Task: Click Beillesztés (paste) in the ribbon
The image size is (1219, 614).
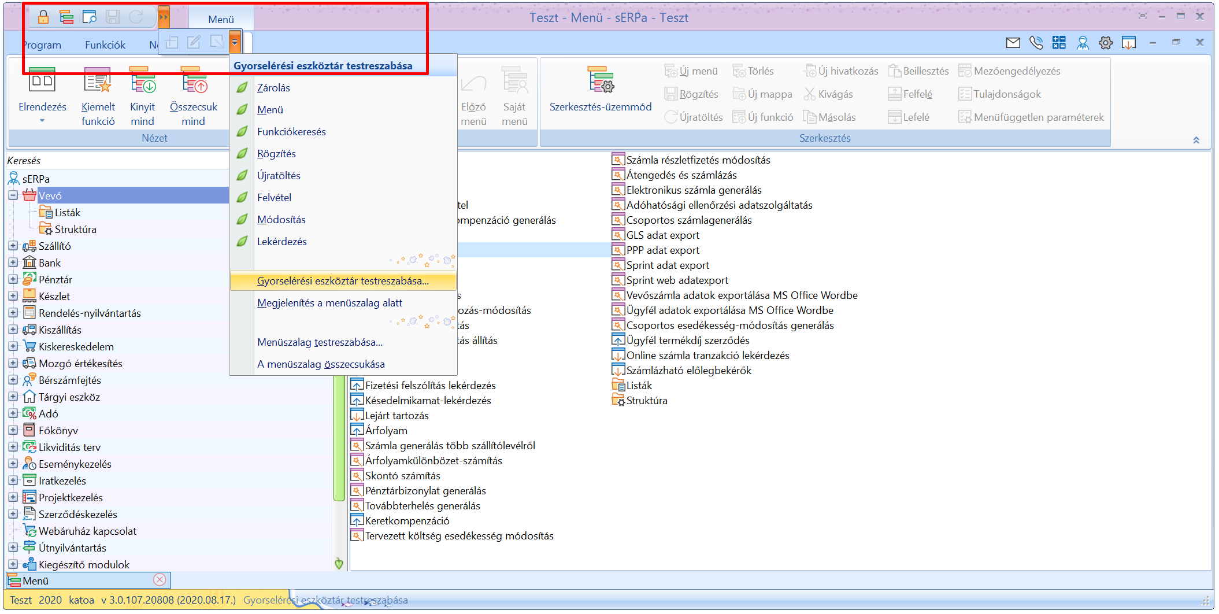Action: click(x=918, y=71)
